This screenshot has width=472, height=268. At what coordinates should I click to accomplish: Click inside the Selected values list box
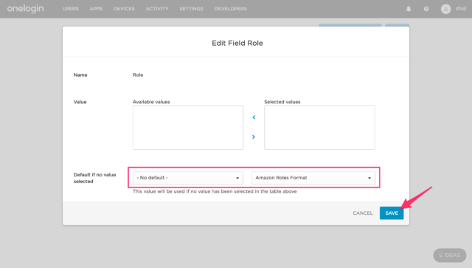pos(319,127)
